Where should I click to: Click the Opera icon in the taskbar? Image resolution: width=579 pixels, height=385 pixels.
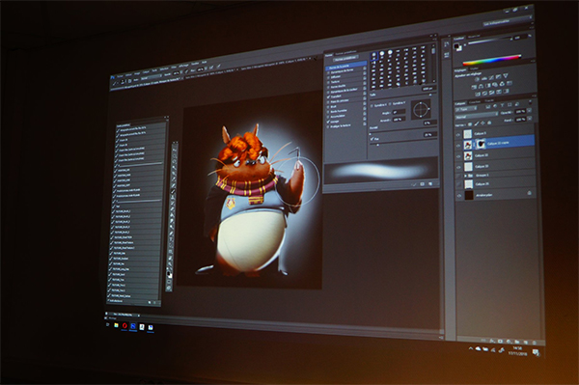click(124, 325)
